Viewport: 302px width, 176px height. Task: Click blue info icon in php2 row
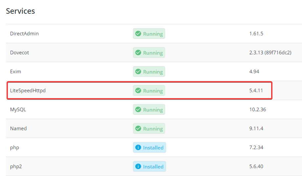pos(138,167)
